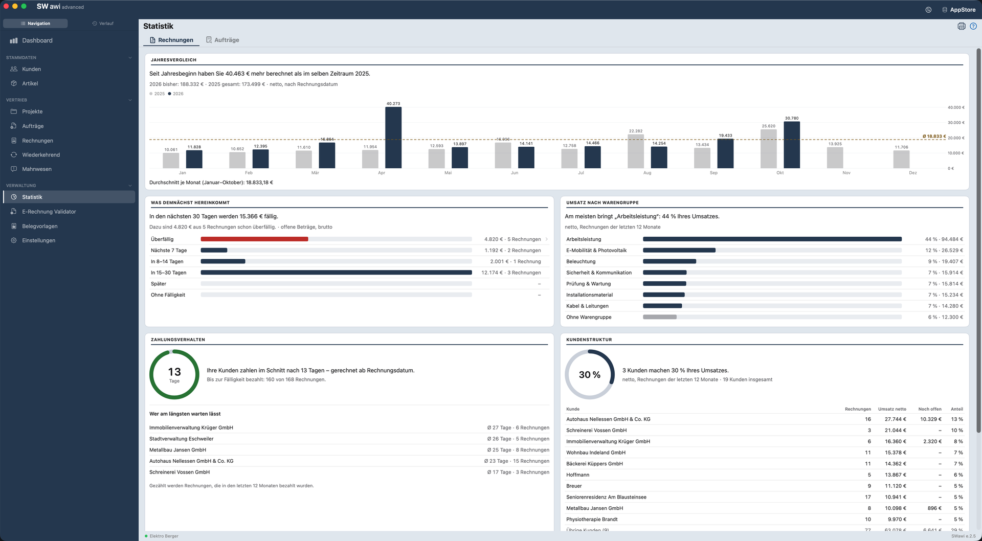Toggle the 2026 legend entry
982x541 pixels.
point(175,94)
